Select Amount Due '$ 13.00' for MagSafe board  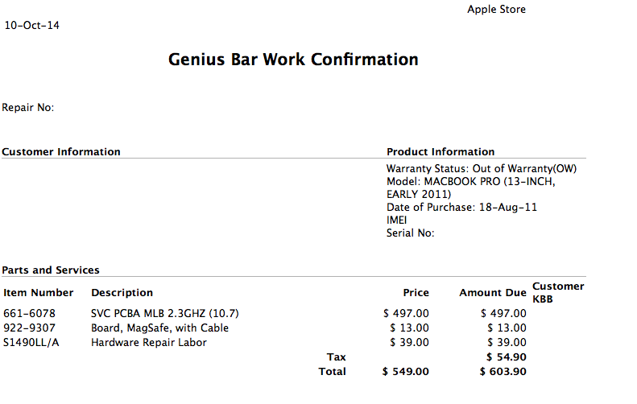507,328
